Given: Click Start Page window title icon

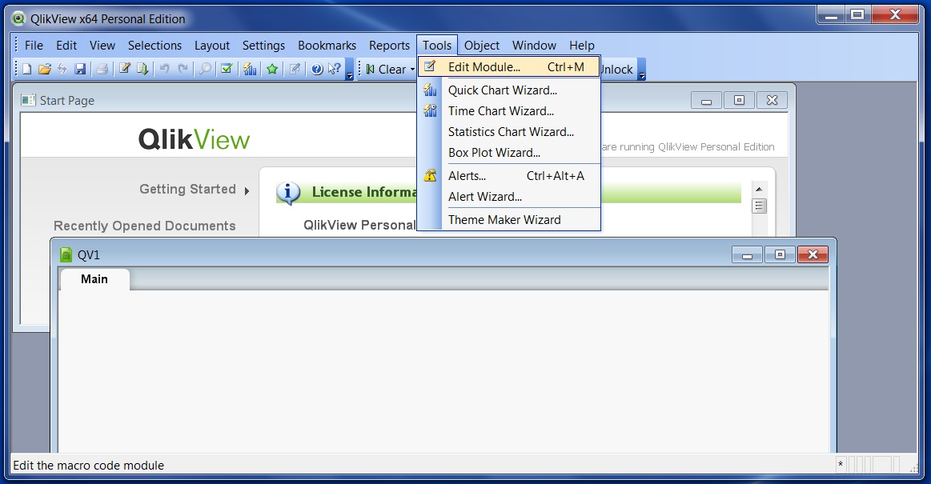Looking at the screenshot, I should point(28,100).
